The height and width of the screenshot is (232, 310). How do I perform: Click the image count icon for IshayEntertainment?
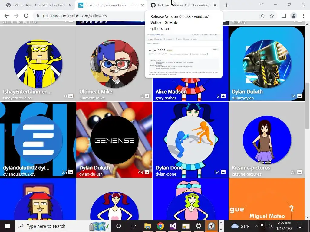point(71,96)
